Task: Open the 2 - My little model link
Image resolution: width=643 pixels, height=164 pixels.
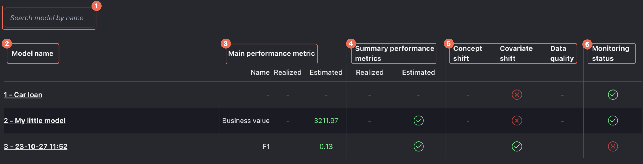Action: [35, 121]
